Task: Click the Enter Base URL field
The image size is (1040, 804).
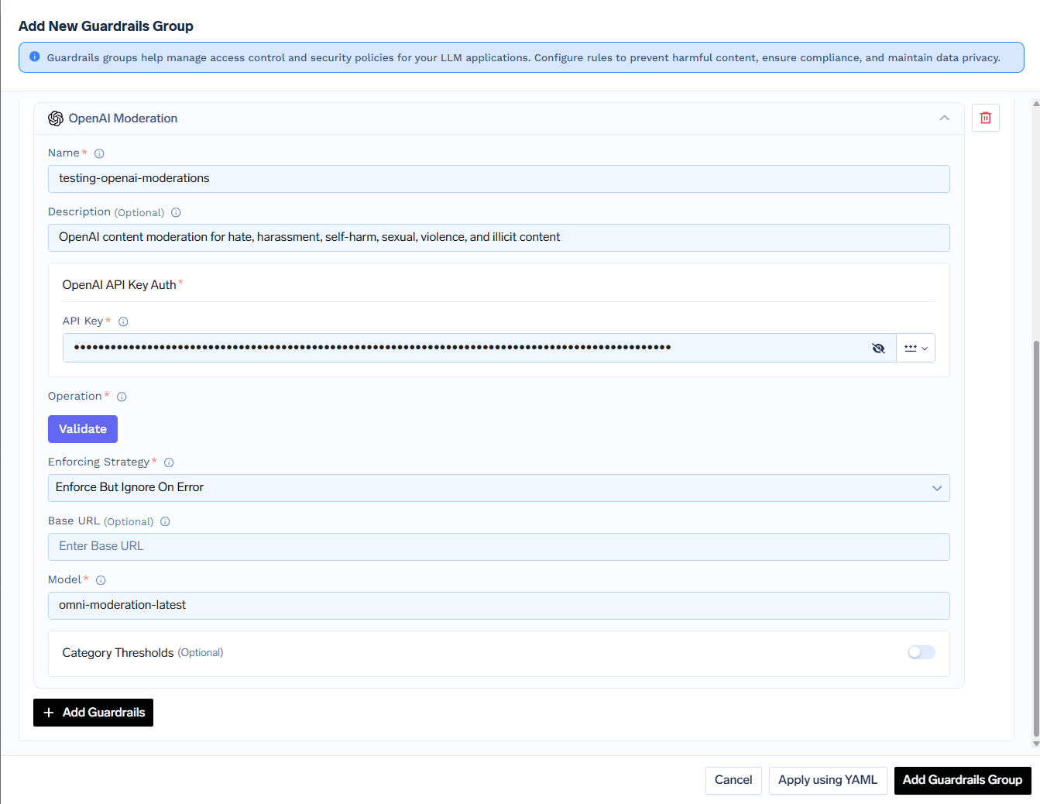Action: click(x=499, y=547)
